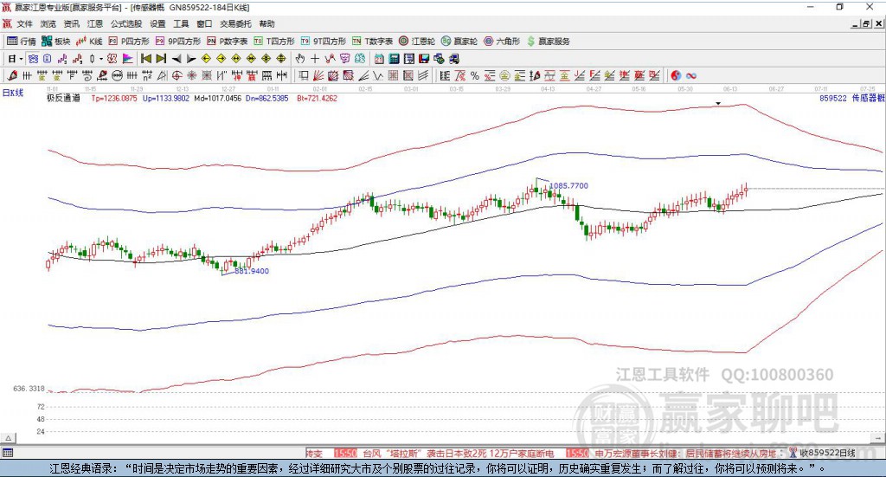Image resolution: width=886 pixels, height=477 pixels.
Task: Expand the 日 period dropdown arrow
Action: 21,59
